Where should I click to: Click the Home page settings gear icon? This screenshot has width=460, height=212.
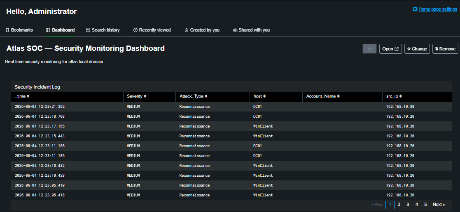click(415, 9)
